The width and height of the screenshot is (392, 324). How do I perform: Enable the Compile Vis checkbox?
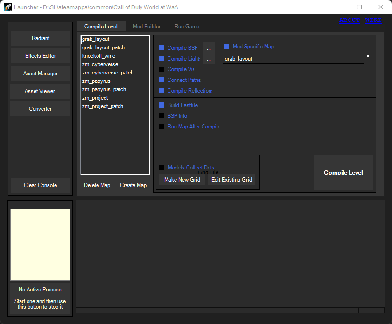pos(161,69)
